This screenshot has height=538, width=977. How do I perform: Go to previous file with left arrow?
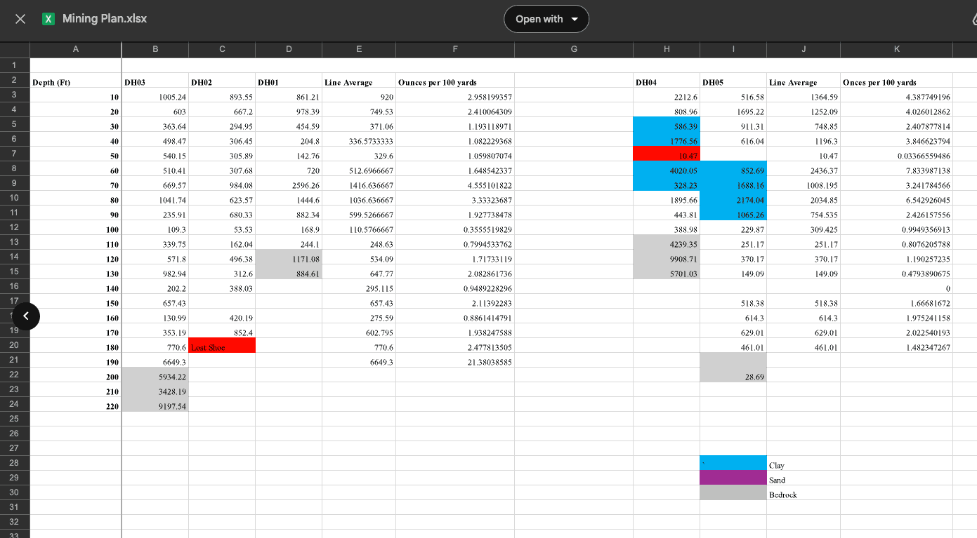26,316
